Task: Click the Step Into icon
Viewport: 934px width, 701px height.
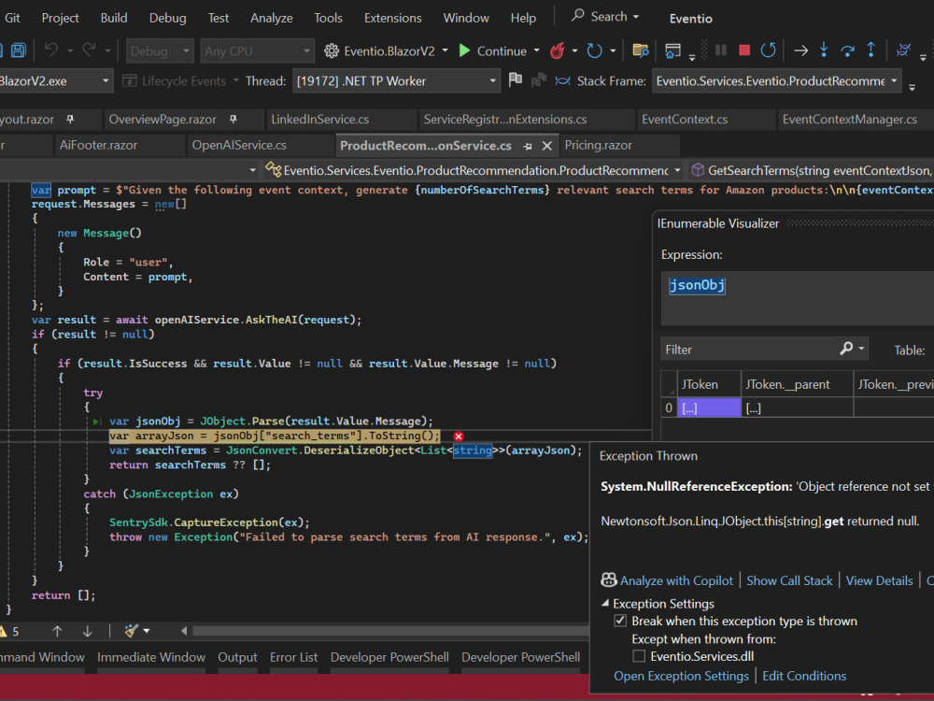Action: (824, 50)
